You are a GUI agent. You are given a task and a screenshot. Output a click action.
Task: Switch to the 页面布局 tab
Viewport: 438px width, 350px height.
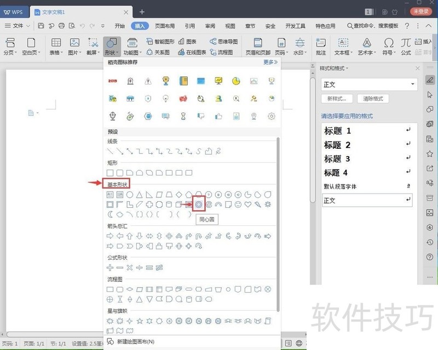click(x=165, y=26)
